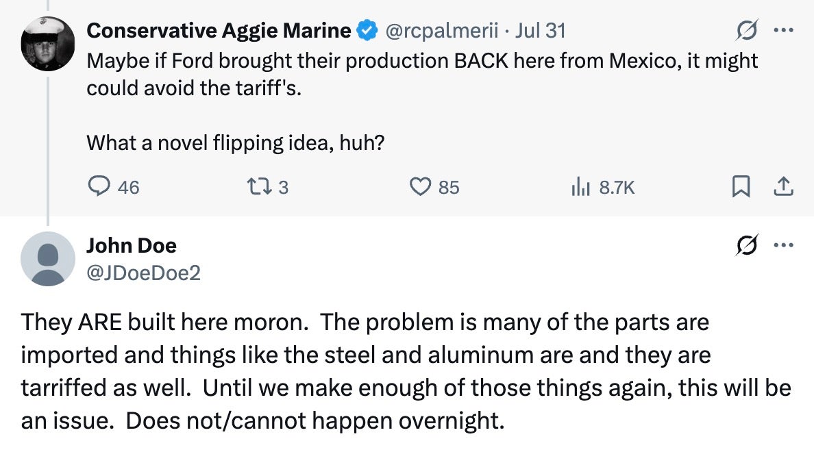Screen dimensions: 814x452
Task: Visit the Conservative Aggie Marine display name
Action: tap(219, 30)
